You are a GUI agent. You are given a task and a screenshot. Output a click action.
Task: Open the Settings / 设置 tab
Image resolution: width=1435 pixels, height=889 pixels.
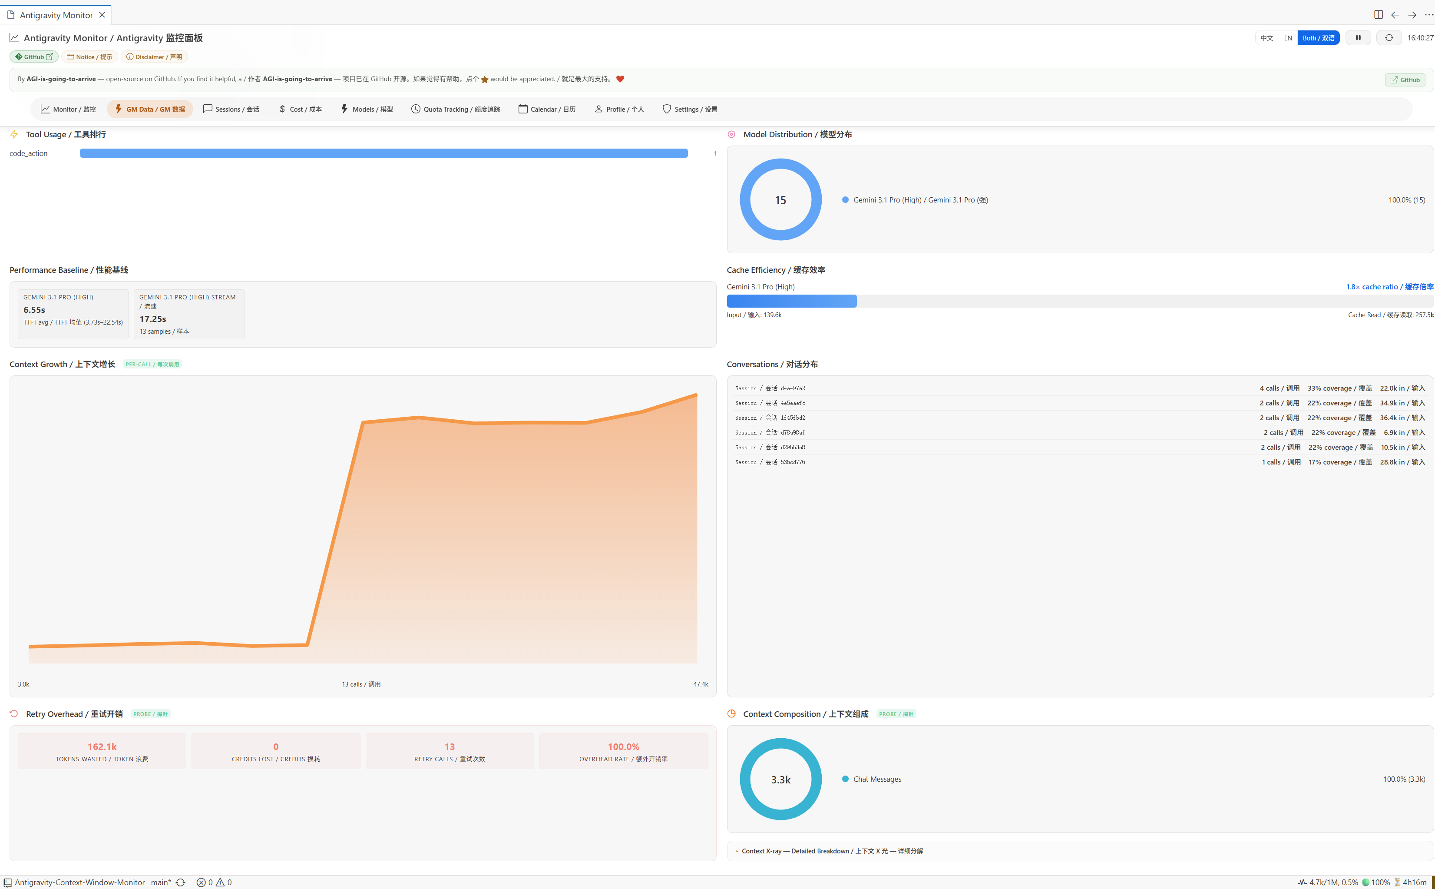coord(690,109)
